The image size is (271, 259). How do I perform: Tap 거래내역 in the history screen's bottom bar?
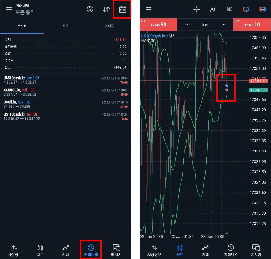(x=91, y=251)
